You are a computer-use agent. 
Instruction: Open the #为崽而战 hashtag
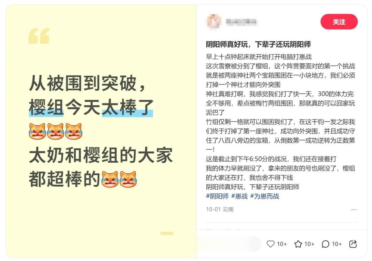tap(265, 196)
